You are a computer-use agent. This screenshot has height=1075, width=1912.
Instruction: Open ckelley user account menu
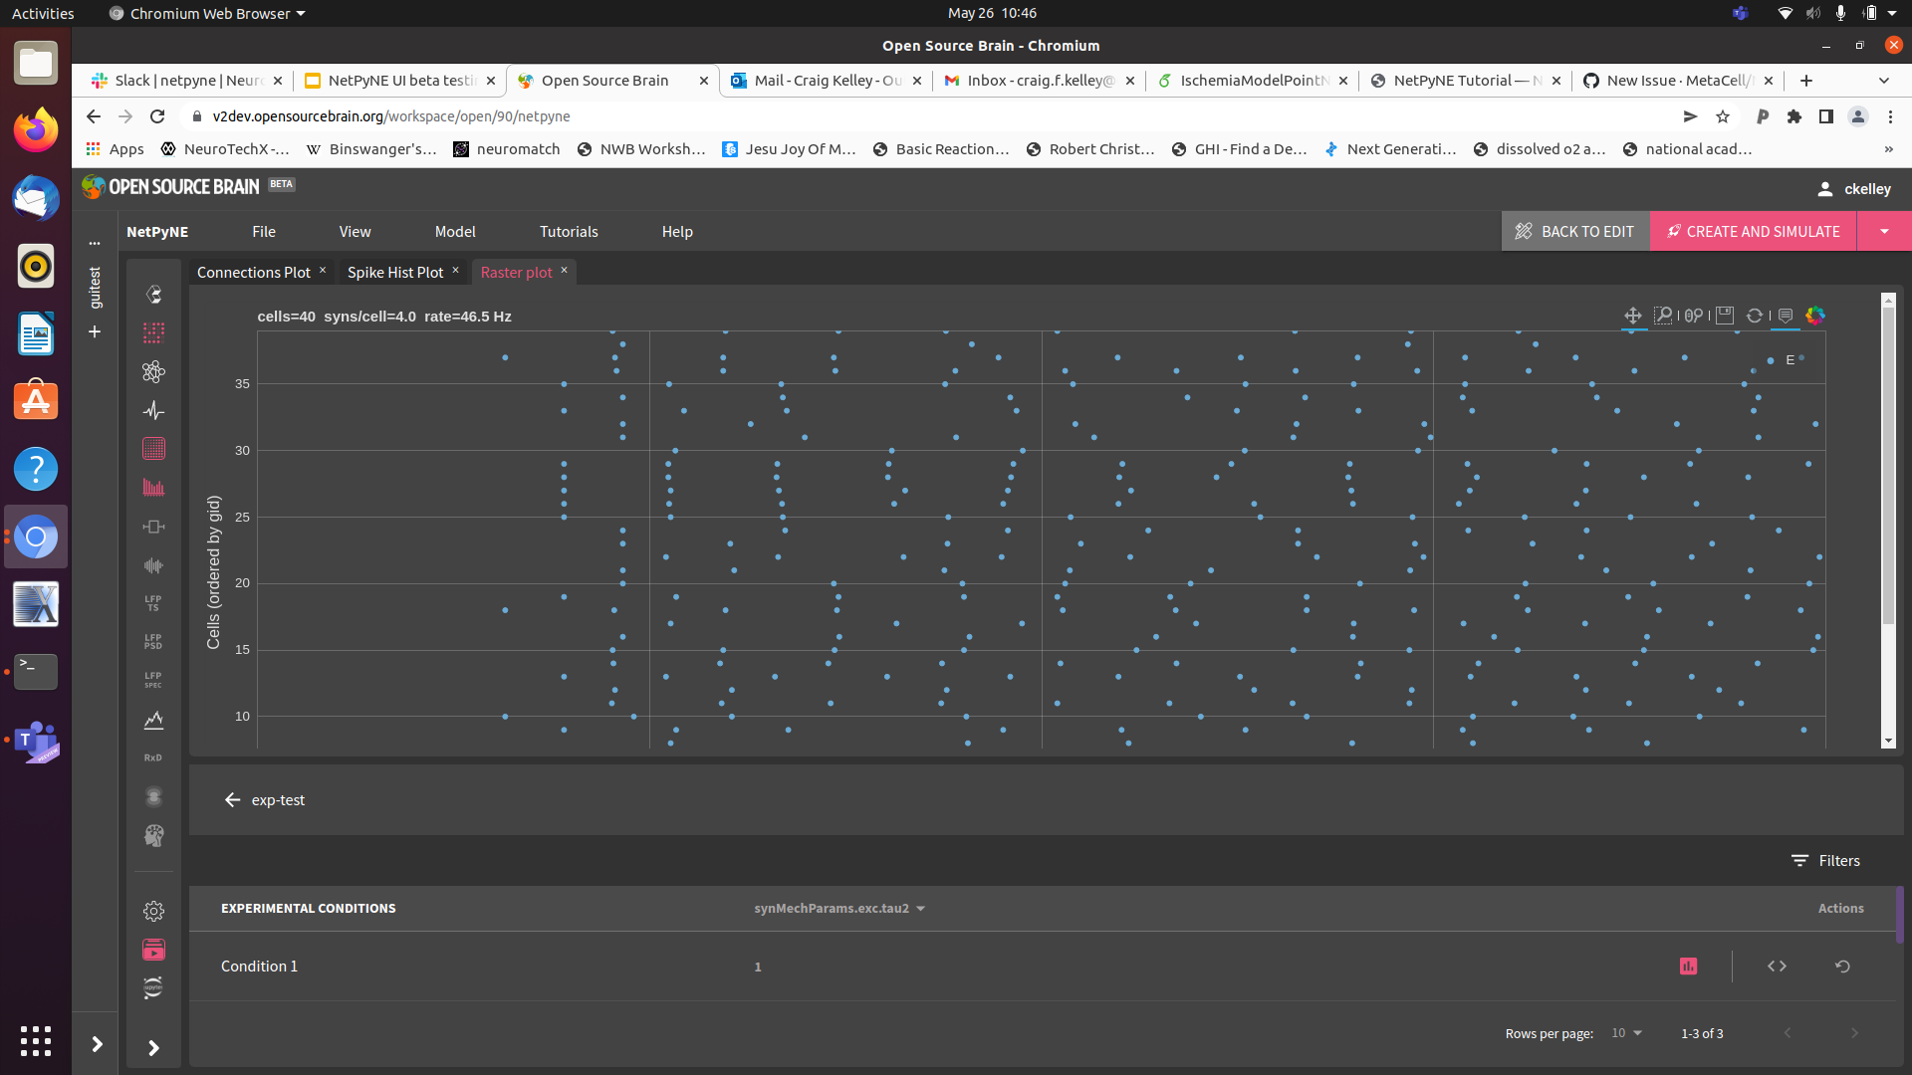1853,189
